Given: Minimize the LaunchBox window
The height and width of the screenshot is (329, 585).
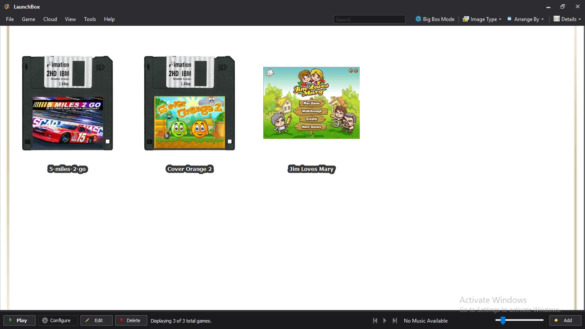Looking at the screenshot, I should [548, 7].
